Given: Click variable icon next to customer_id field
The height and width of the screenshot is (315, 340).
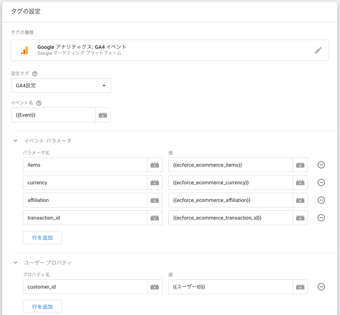Looking at the screenshot, I should click(155, 287).
